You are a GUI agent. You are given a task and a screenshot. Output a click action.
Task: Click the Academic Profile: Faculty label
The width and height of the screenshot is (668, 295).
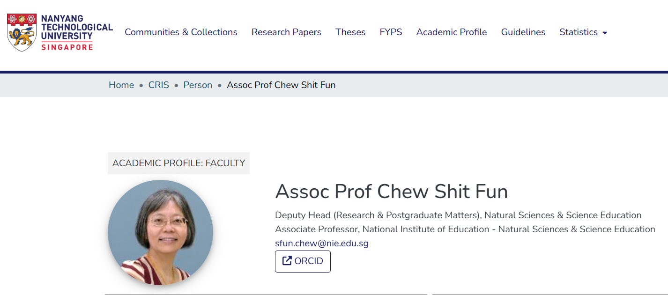point(178,163)
